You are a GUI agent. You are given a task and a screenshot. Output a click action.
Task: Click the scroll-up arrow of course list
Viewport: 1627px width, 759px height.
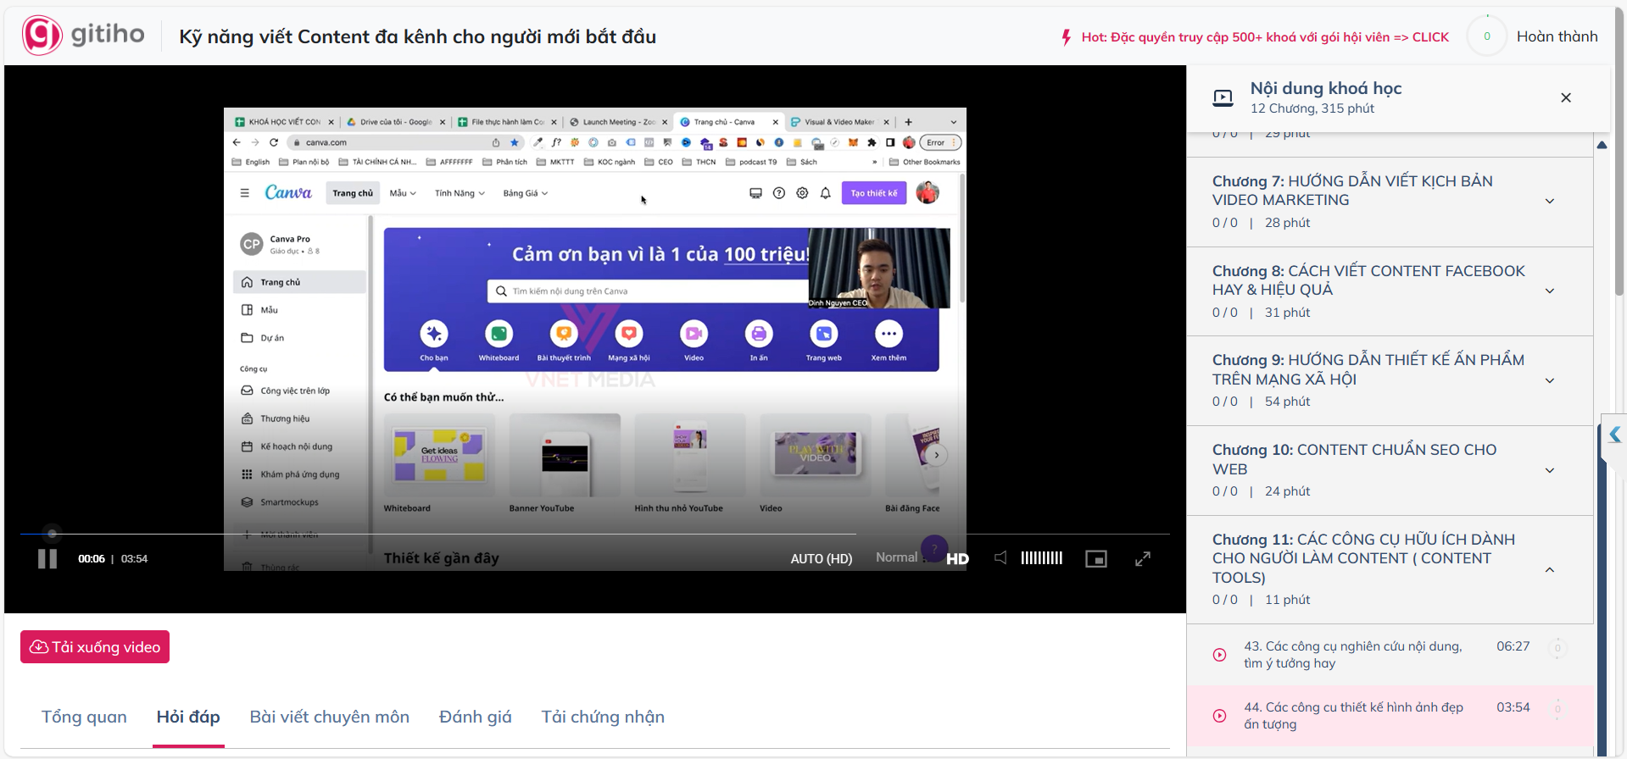(x=1602, y=145)
